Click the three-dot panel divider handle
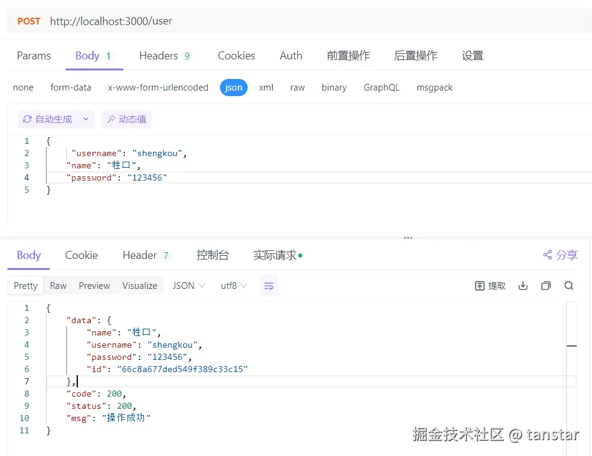592x456 pixels. 408,238
